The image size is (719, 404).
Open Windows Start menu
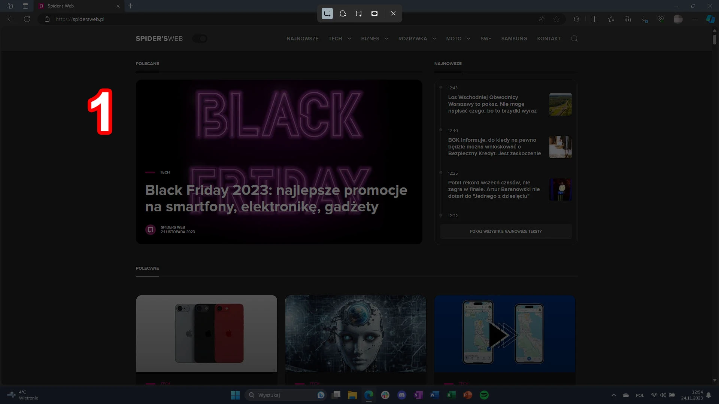tap(235, 395)
